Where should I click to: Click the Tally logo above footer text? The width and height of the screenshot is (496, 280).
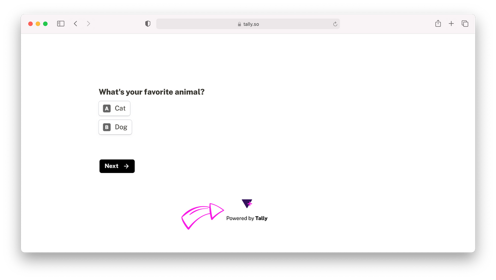click(247, 204)
